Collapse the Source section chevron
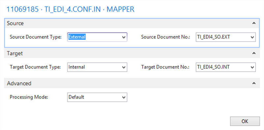The width and height of the screenshot is (264, 130). 254,23
